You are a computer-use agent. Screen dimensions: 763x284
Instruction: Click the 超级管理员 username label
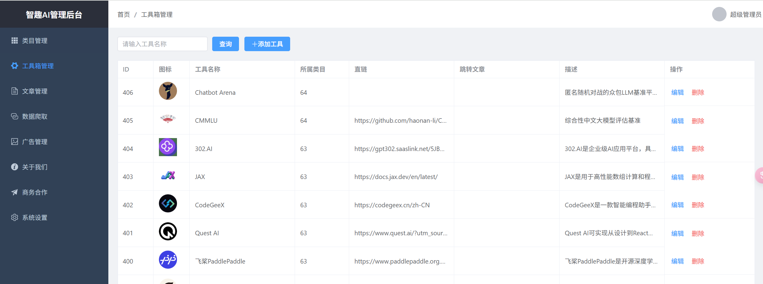click(746, 14)
